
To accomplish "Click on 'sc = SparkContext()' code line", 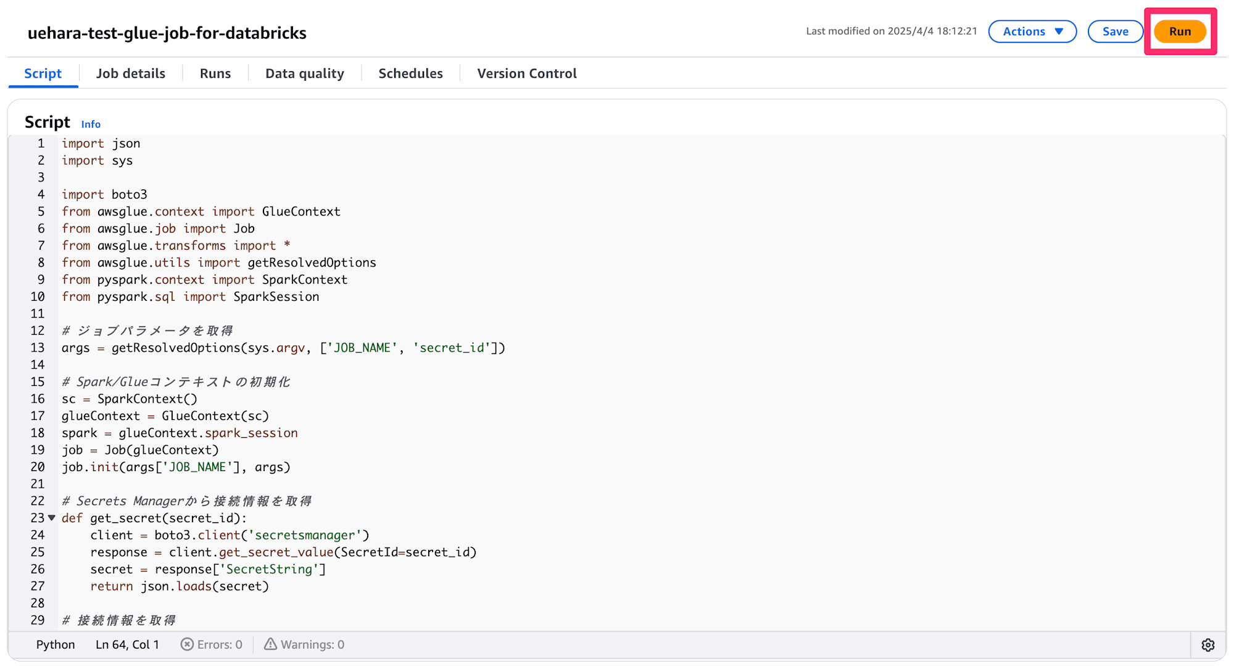I will [130, 399].
